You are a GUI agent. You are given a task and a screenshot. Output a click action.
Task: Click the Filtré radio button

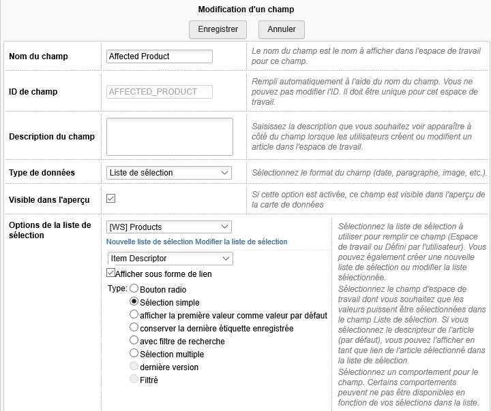134,379
